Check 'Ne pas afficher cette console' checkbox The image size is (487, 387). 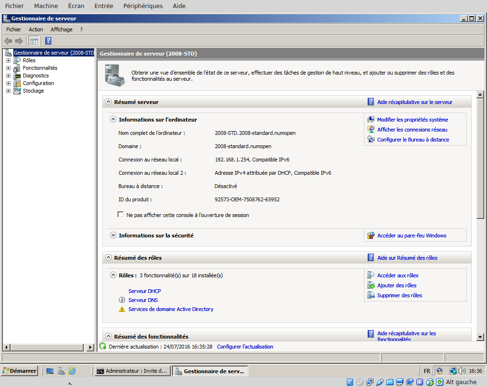pyautogui.click(x=120, y=215)
